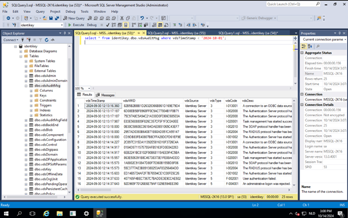Toggle Results to Text button
348x218 pixels.
(154, 25)
